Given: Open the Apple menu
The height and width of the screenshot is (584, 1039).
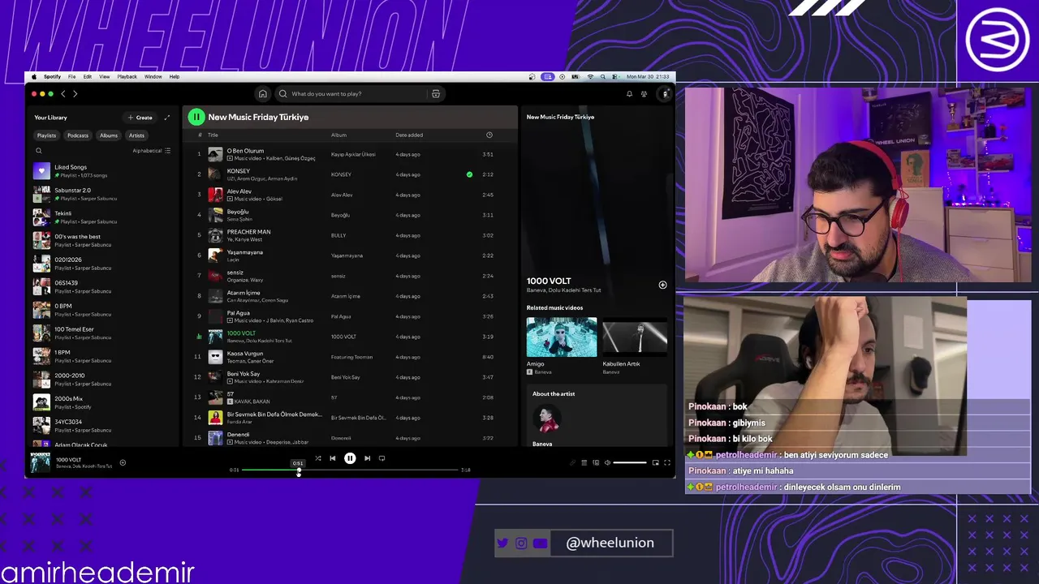Looking at the screenshot, I should pyautogui.click(x=34, y=76).
